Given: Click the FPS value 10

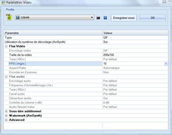Looking at the screenshot, I should click(x=105, y=64).
